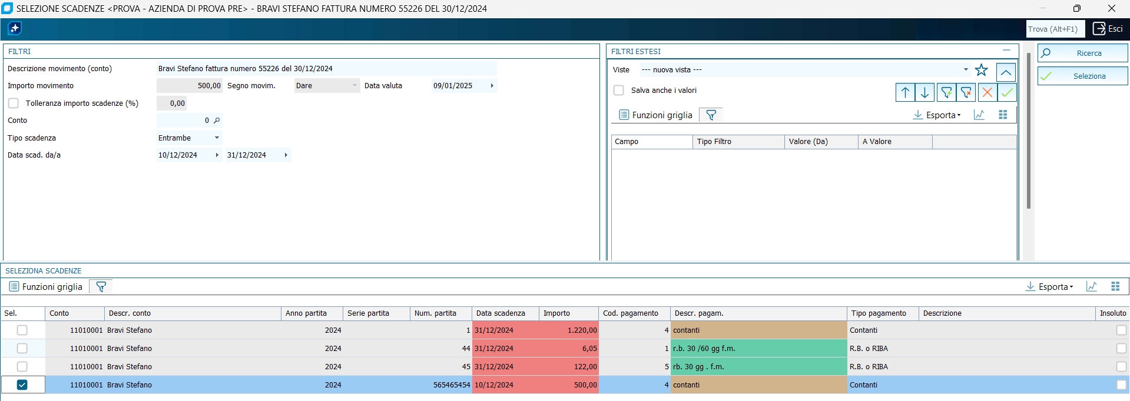
Task: Expand the Viste nuova vista dropdown
Action: [966, 70]
